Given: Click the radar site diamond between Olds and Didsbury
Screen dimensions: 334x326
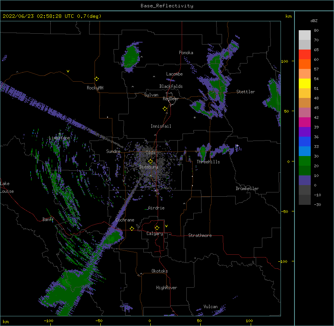Looking at the screenshot, I should pyautogui.click(x=150, y=161).
